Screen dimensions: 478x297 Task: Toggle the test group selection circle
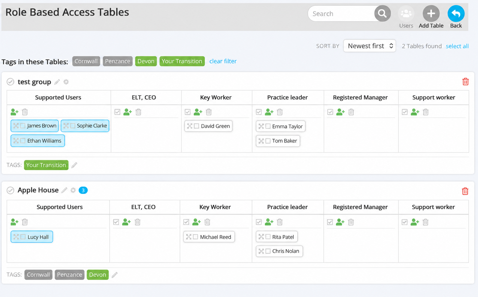[x=11, y=82]
